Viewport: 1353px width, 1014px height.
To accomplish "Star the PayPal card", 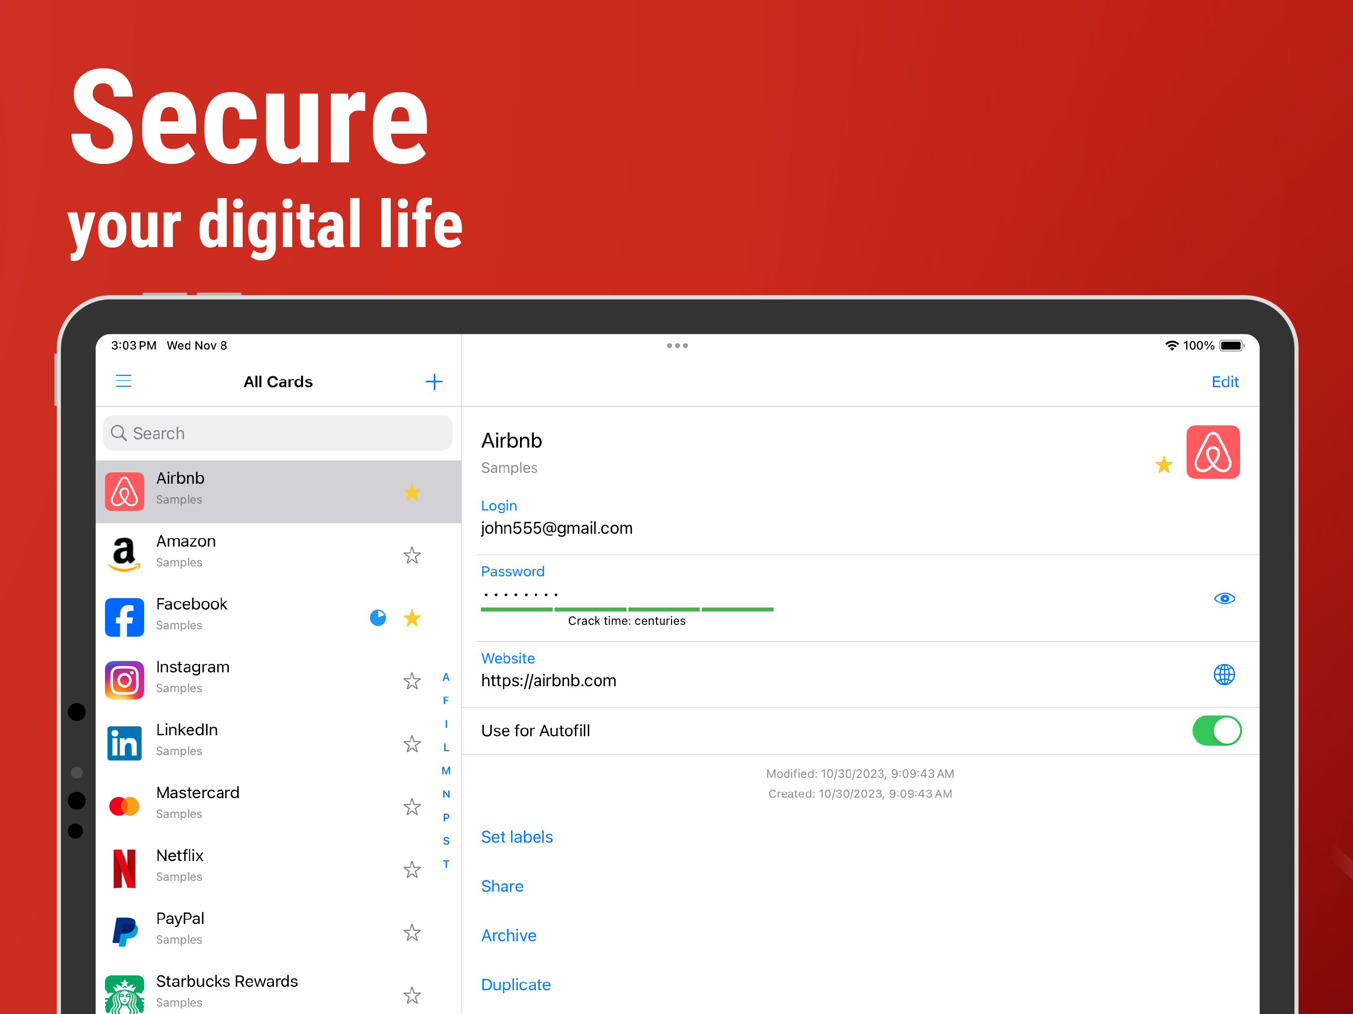I will pos(412,932).
